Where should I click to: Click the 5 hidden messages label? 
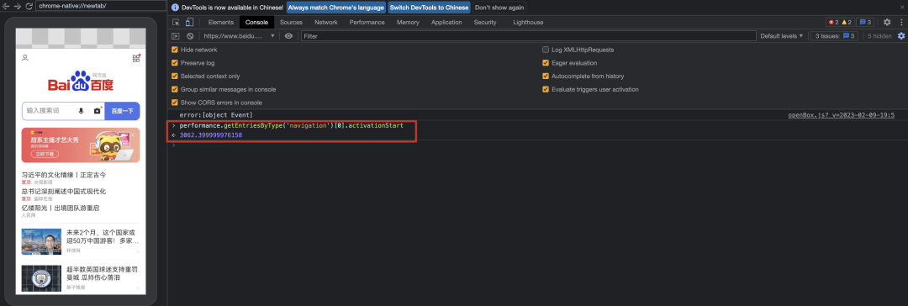coord(879,36)
